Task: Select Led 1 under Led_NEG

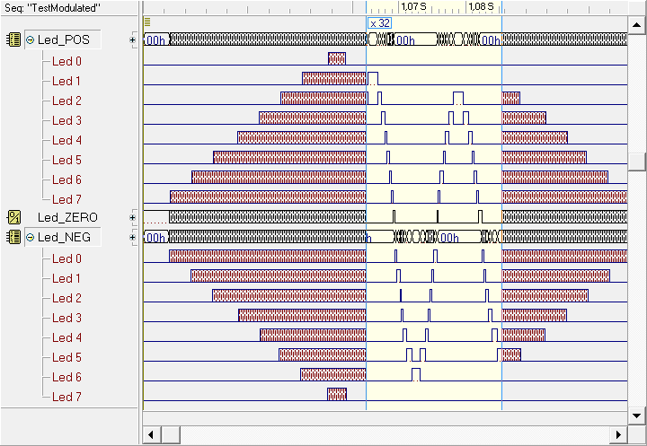Action: tap(66, 279)
